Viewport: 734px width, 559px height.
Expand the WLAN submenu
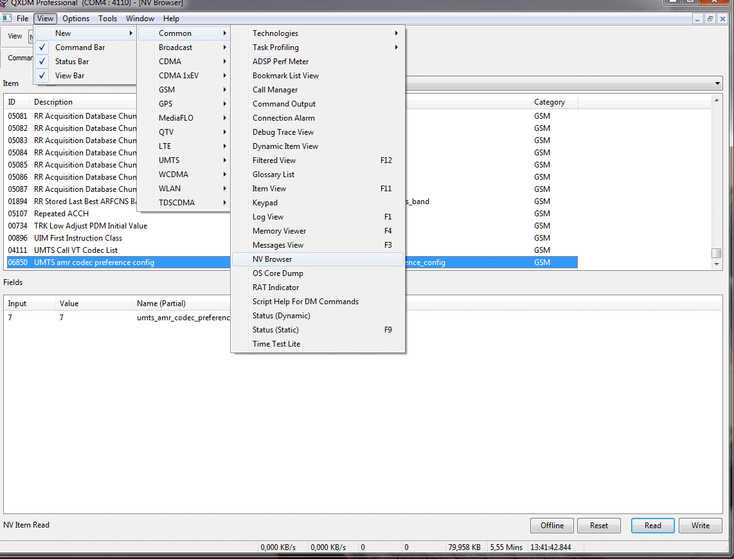[184, 188]
